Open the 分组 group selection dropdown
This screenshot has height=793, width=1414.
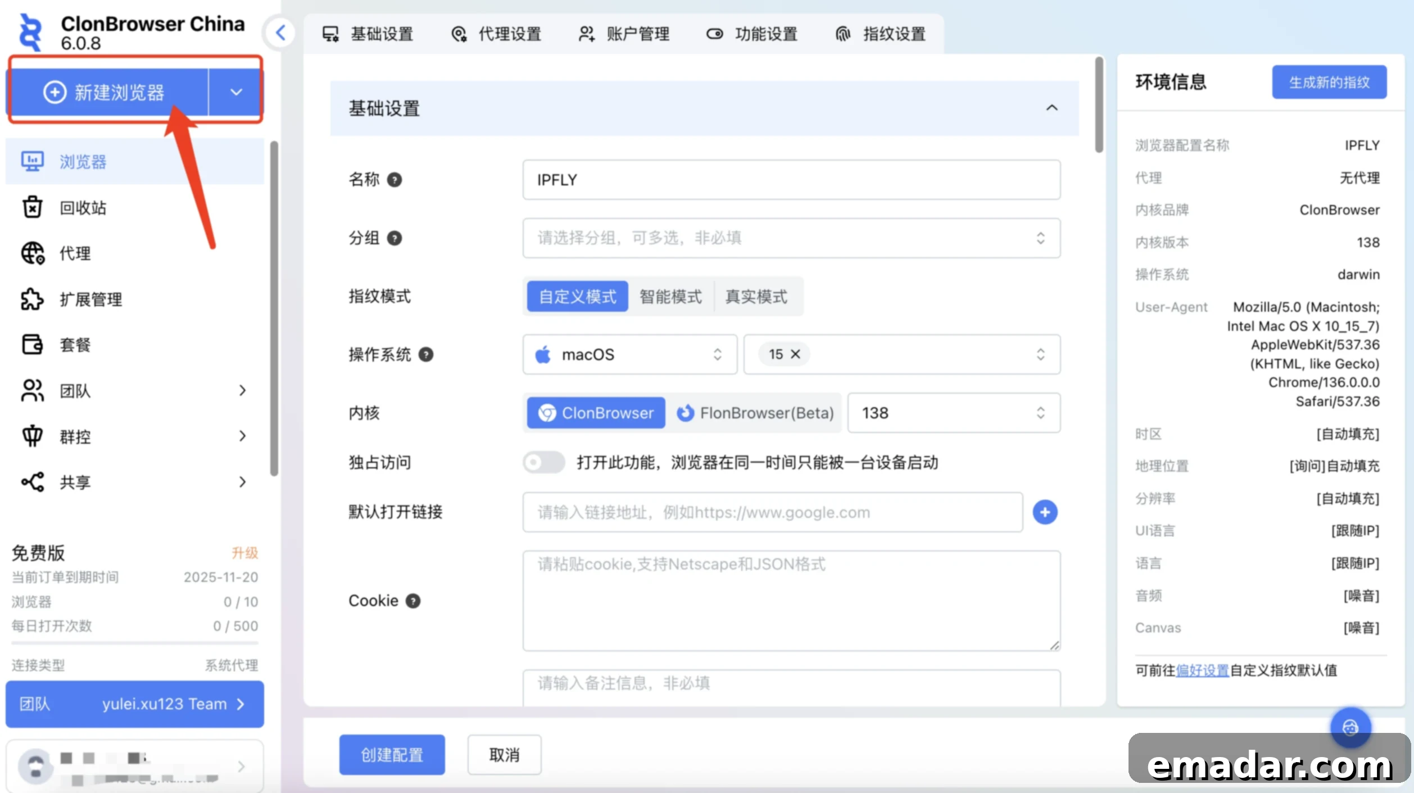[x=791, y=238]
